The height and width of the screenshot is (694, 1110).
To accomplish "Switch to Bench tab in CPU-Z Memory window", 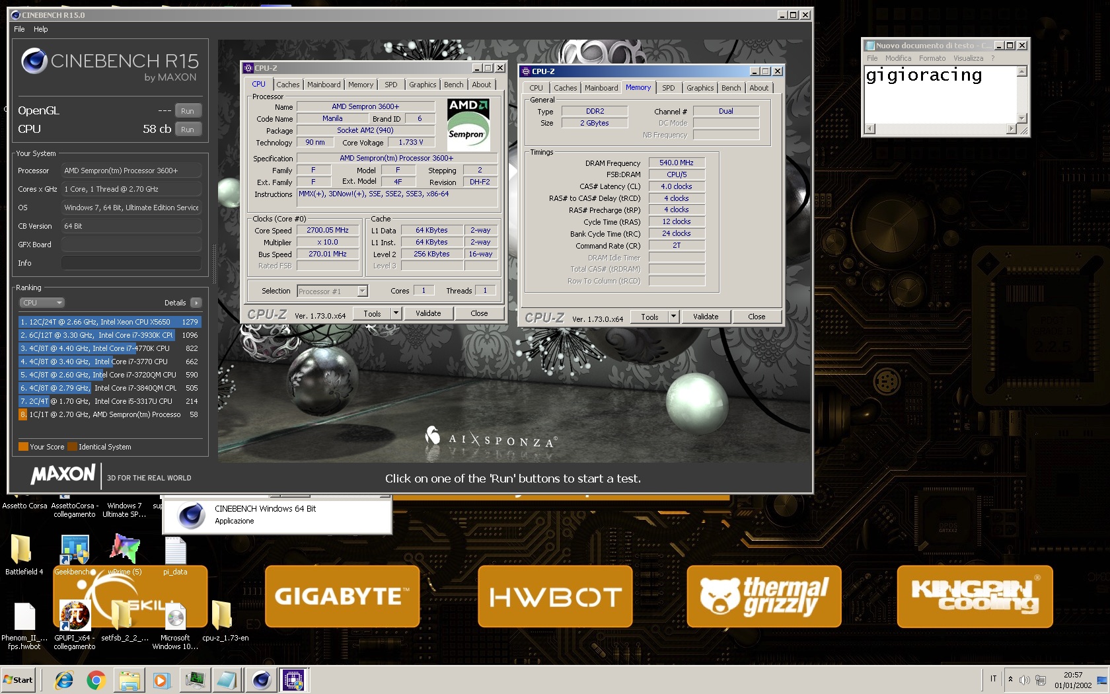I will (731, 88).
